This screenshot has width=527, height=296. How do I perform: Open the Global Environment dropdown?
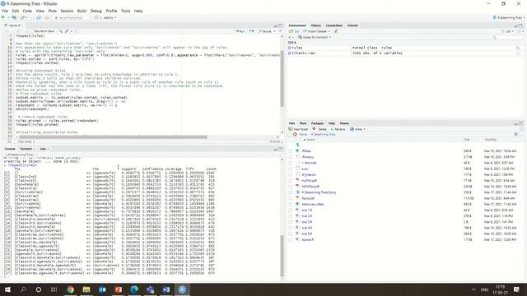(315, 37)
